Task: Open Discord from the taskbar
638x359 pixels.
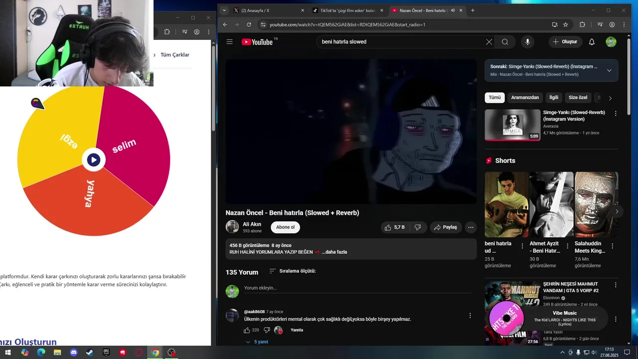Action: pos(74,353)
